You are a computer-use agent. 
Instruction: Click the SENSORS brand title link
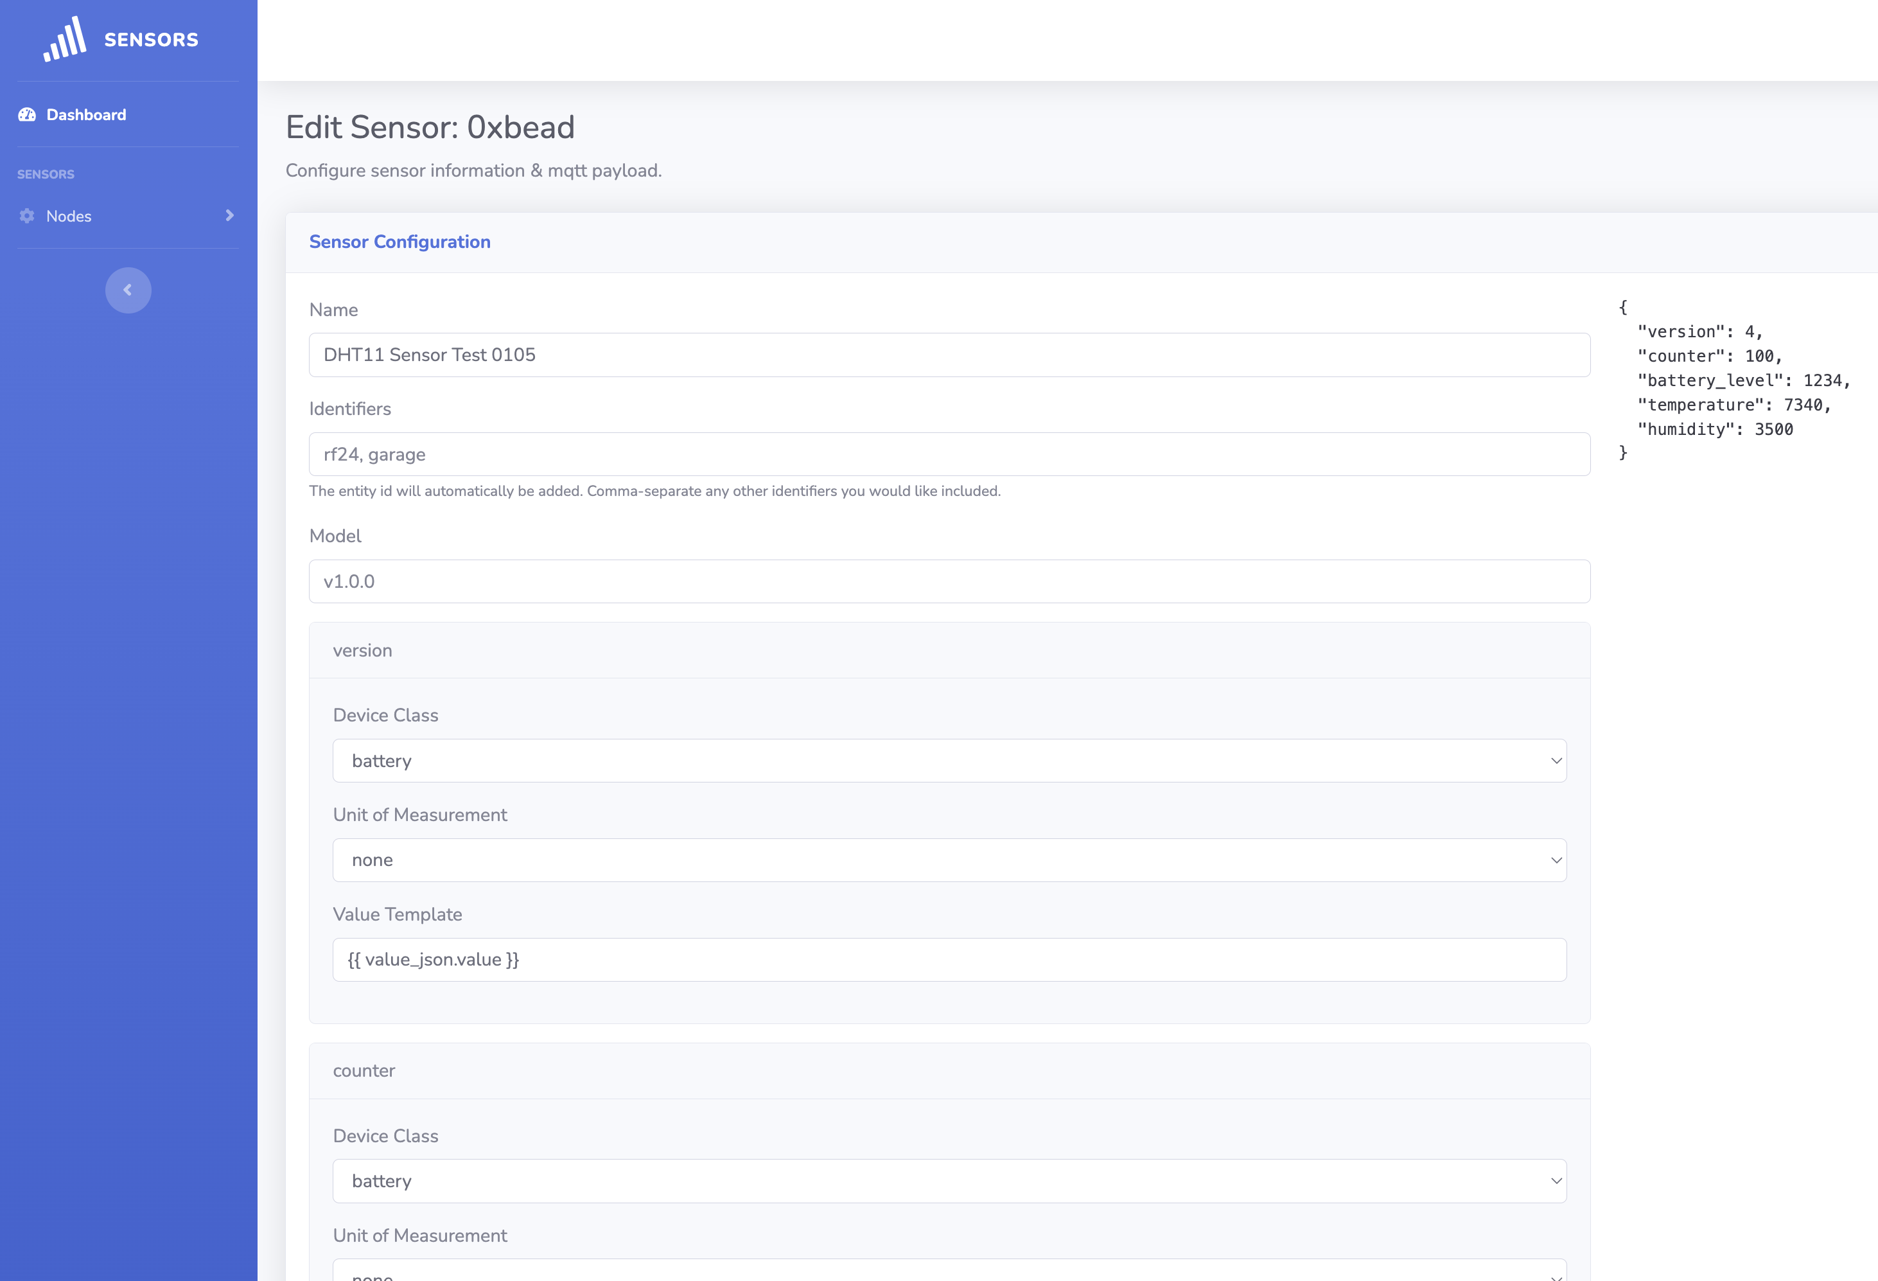[151, 40]
